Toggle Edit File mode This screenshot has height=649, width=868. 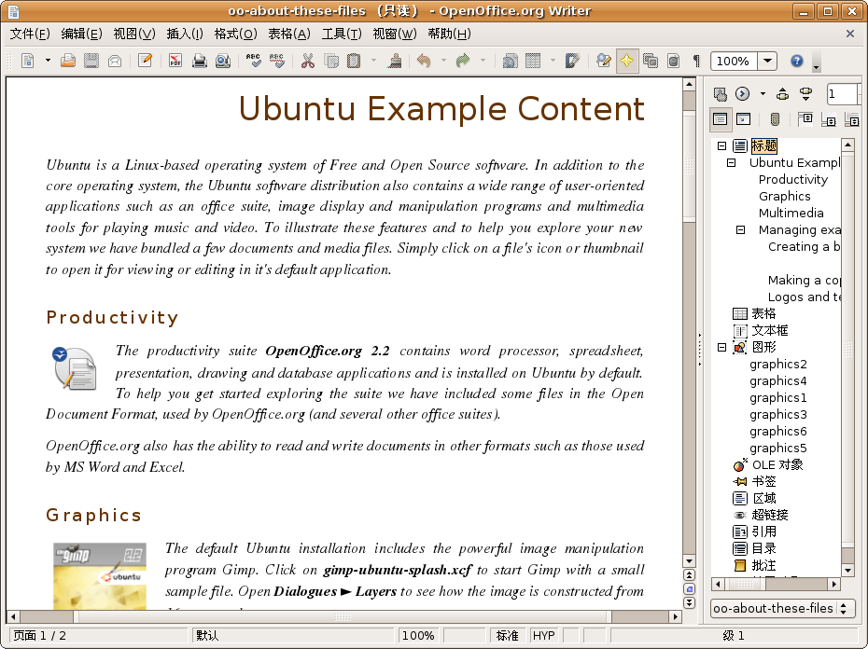[145, 61]
